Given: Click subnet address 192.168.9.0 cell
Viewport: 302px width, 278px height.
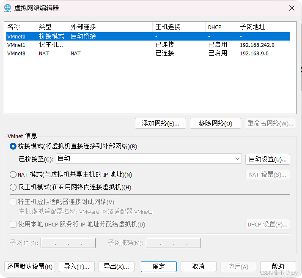Looking at the screenshot, I should pyautogui.click(x=254, y=54).
